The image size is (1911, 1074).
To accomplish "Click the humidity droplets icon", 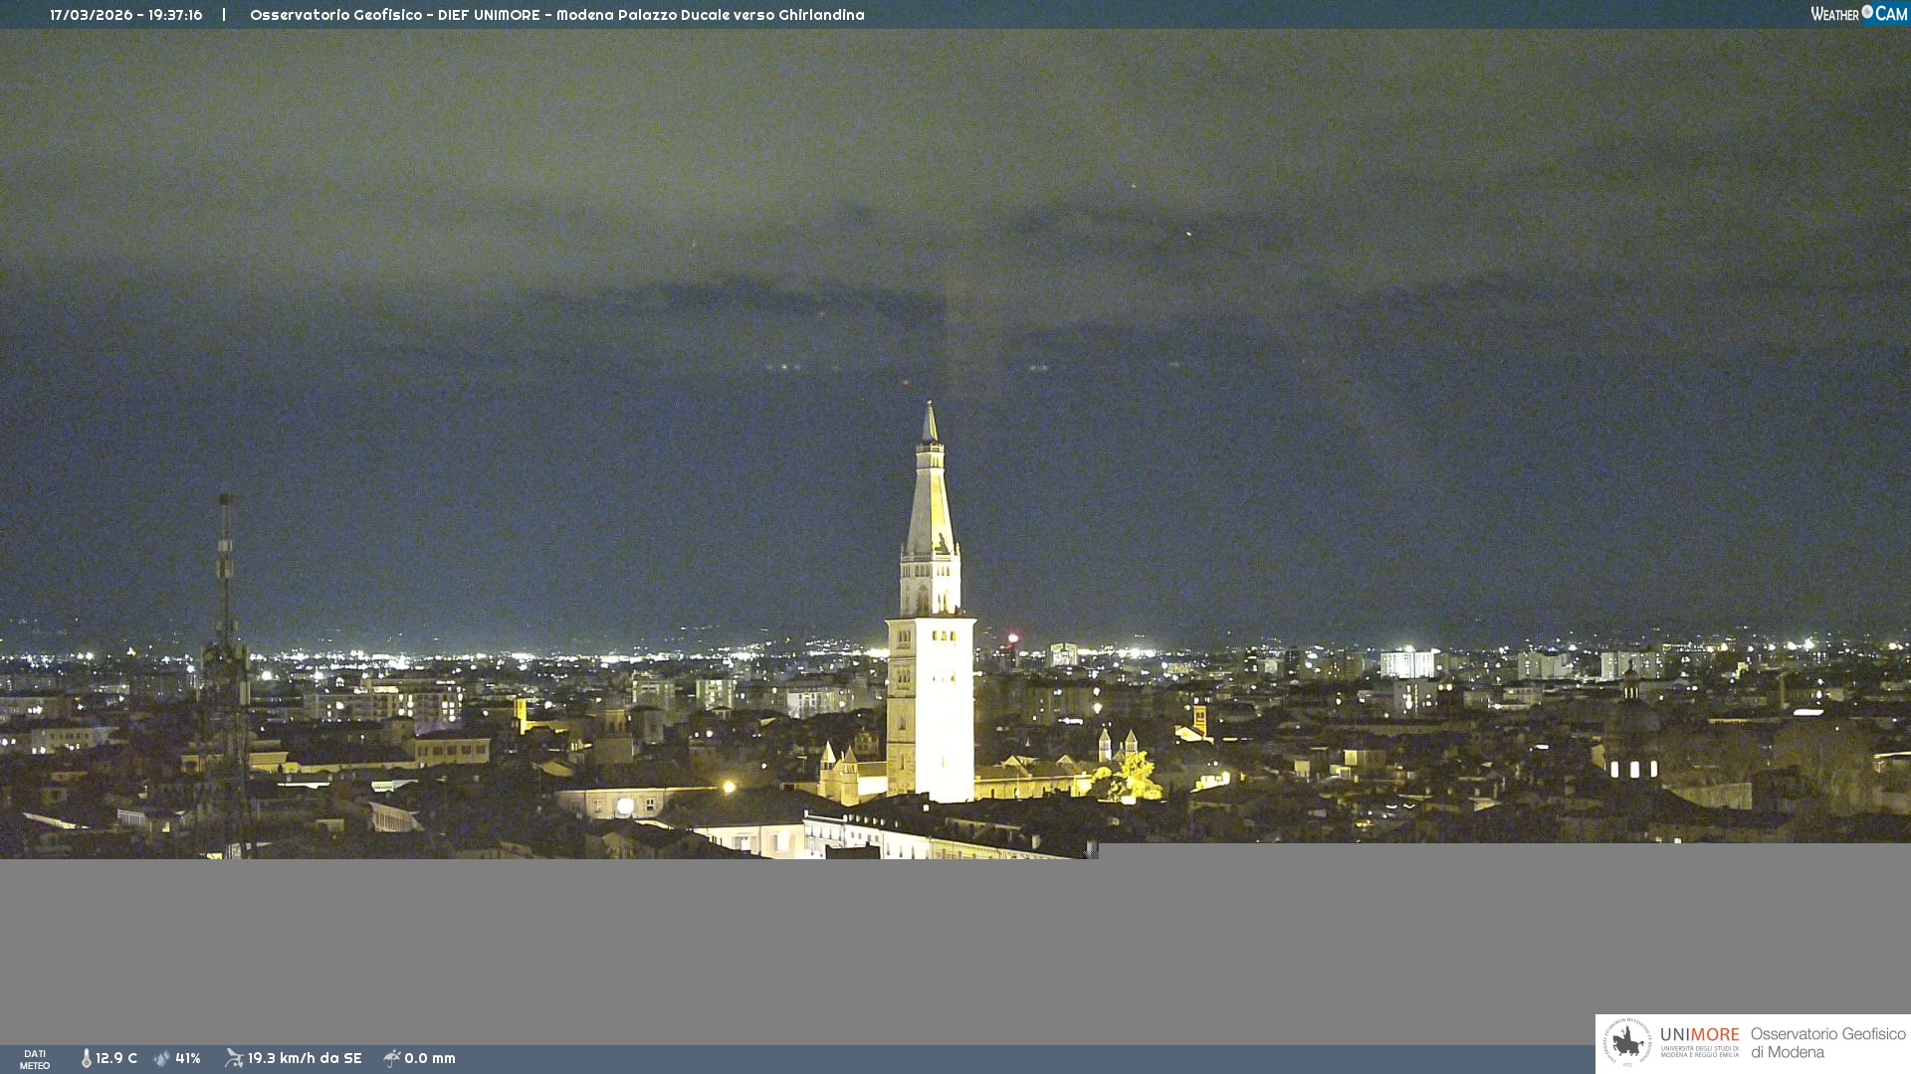I will 162,1059.
